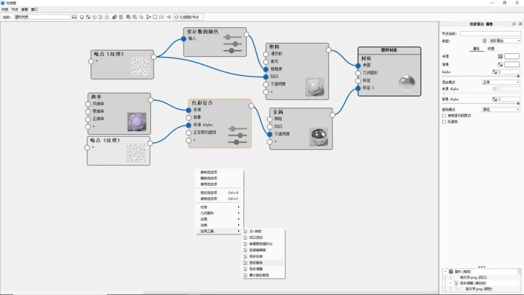Viewport: 524px width, 295px height.
Task: Open the 遮挡模式 dropdown showing 颜色
Action: click(x=500, y=109)
